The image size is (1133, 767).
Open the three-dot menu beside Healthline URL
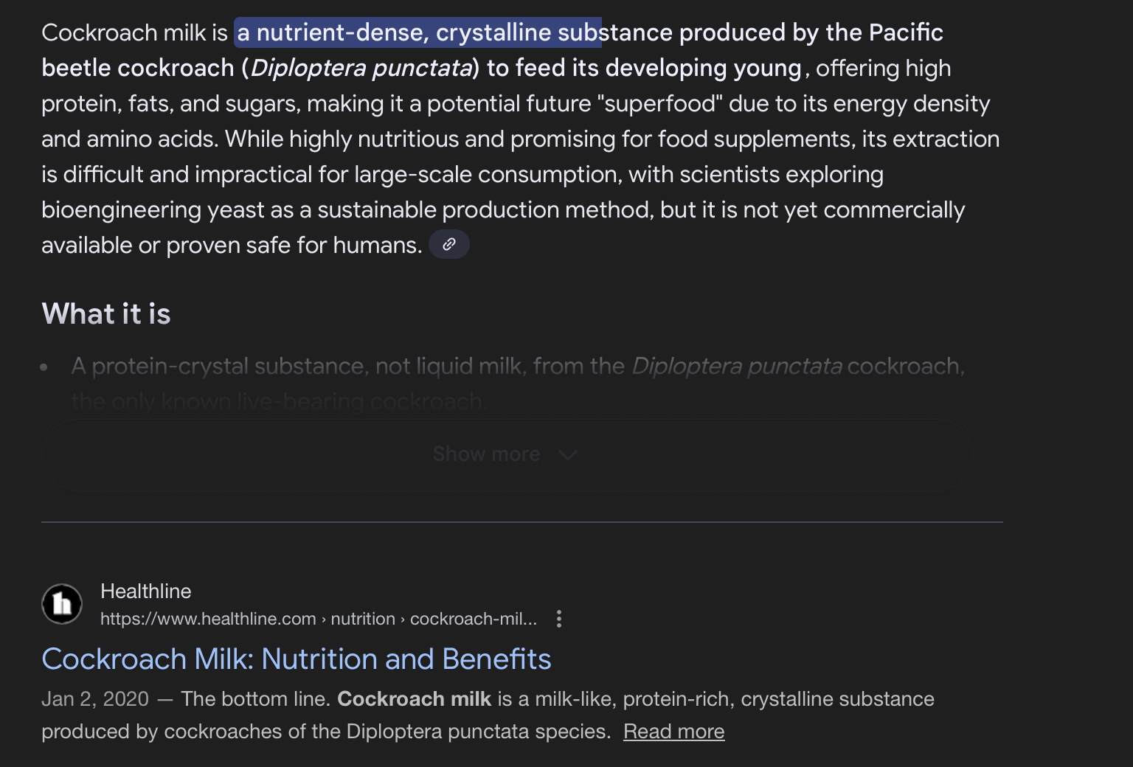(559, 619)
